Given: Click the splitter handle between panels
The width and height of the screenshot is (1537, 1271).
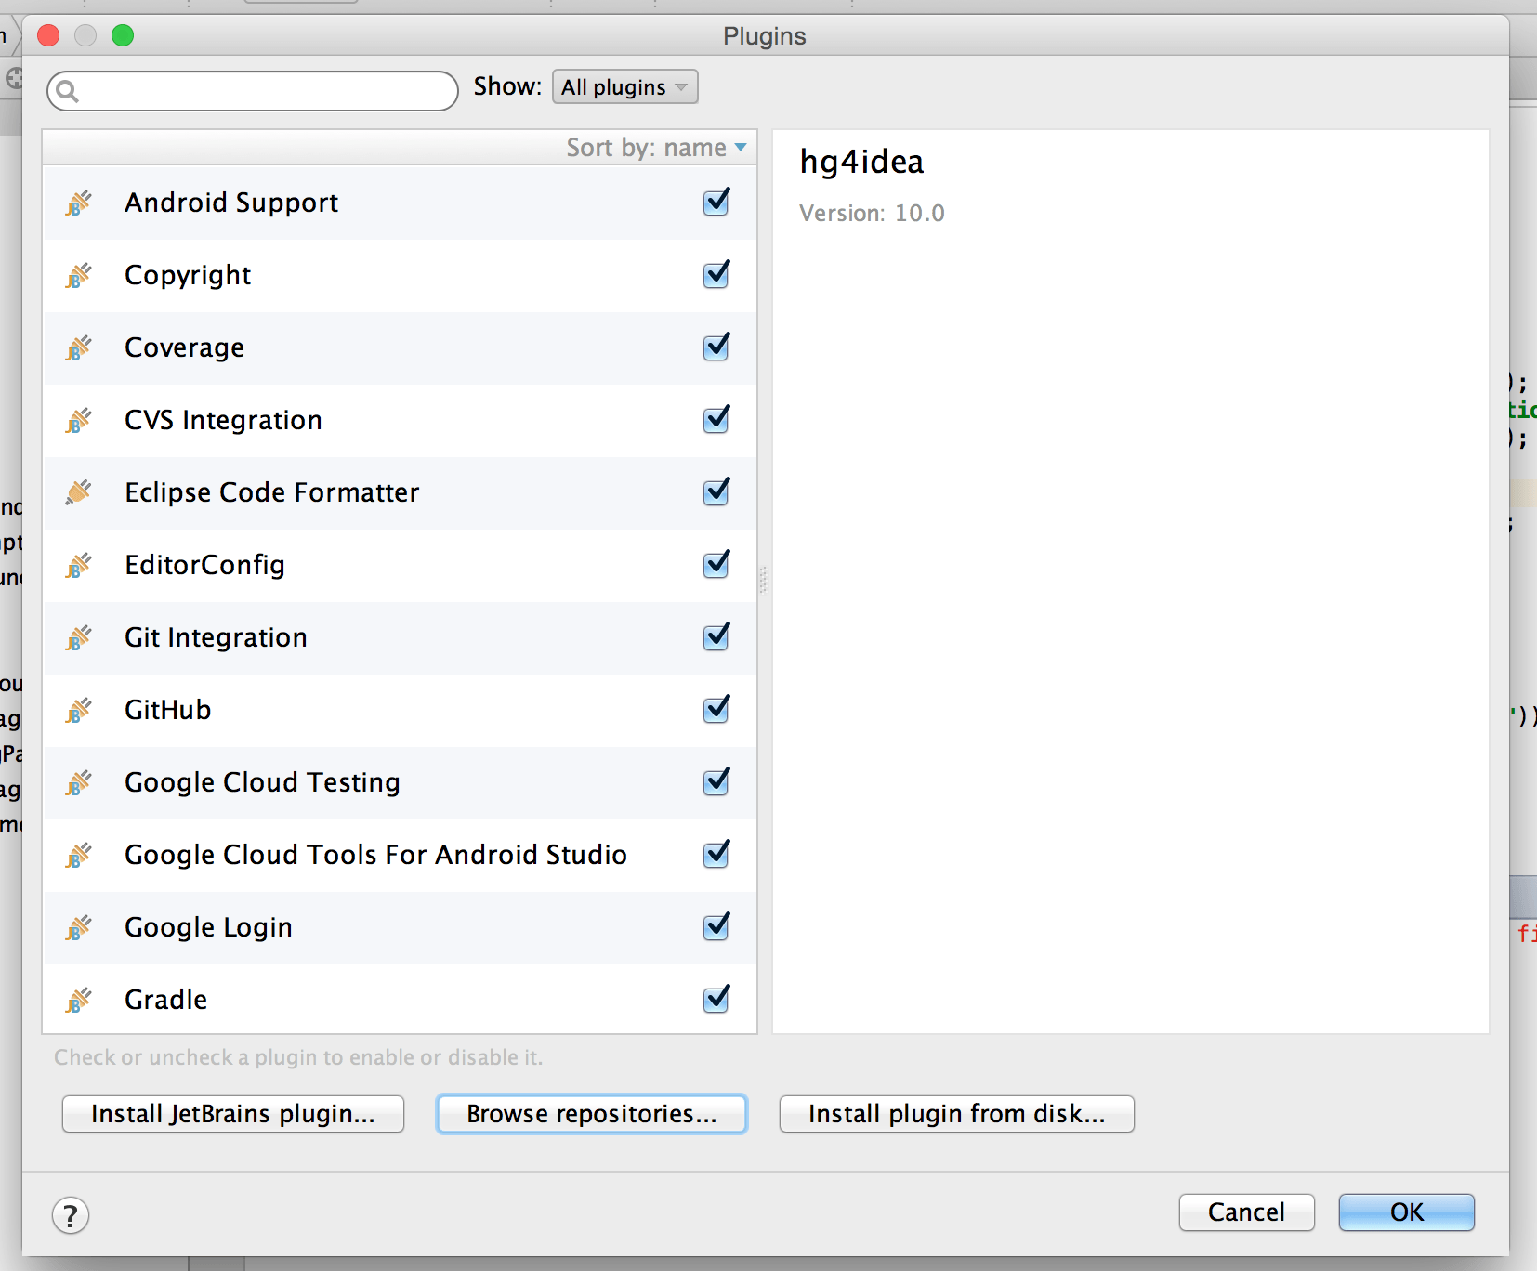Looking at the screenshot, I should pyautogui.click(x=764, y=580).
